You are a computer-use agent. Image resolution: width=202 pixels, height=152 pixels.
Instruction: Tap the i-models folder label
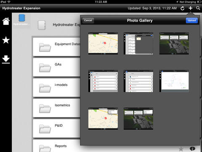(61, 85)
